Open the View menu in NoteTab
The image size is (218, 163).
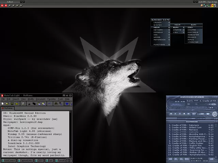tap(24, 99)
